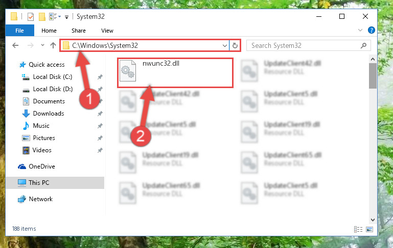Screen dimensions: 393x248
Task: Unpin Downloads using its pin icon
Action: tap(100, 114)
